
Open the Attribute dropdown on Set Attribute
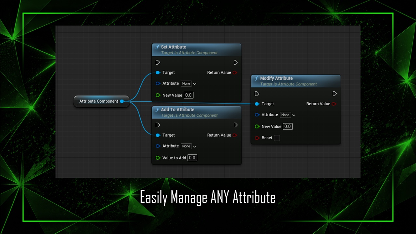188,84
